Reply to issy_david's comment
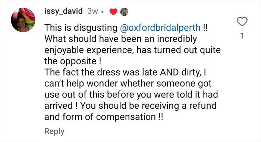The height and width of the screenshot is (142, 261). [x=54, y=131]
